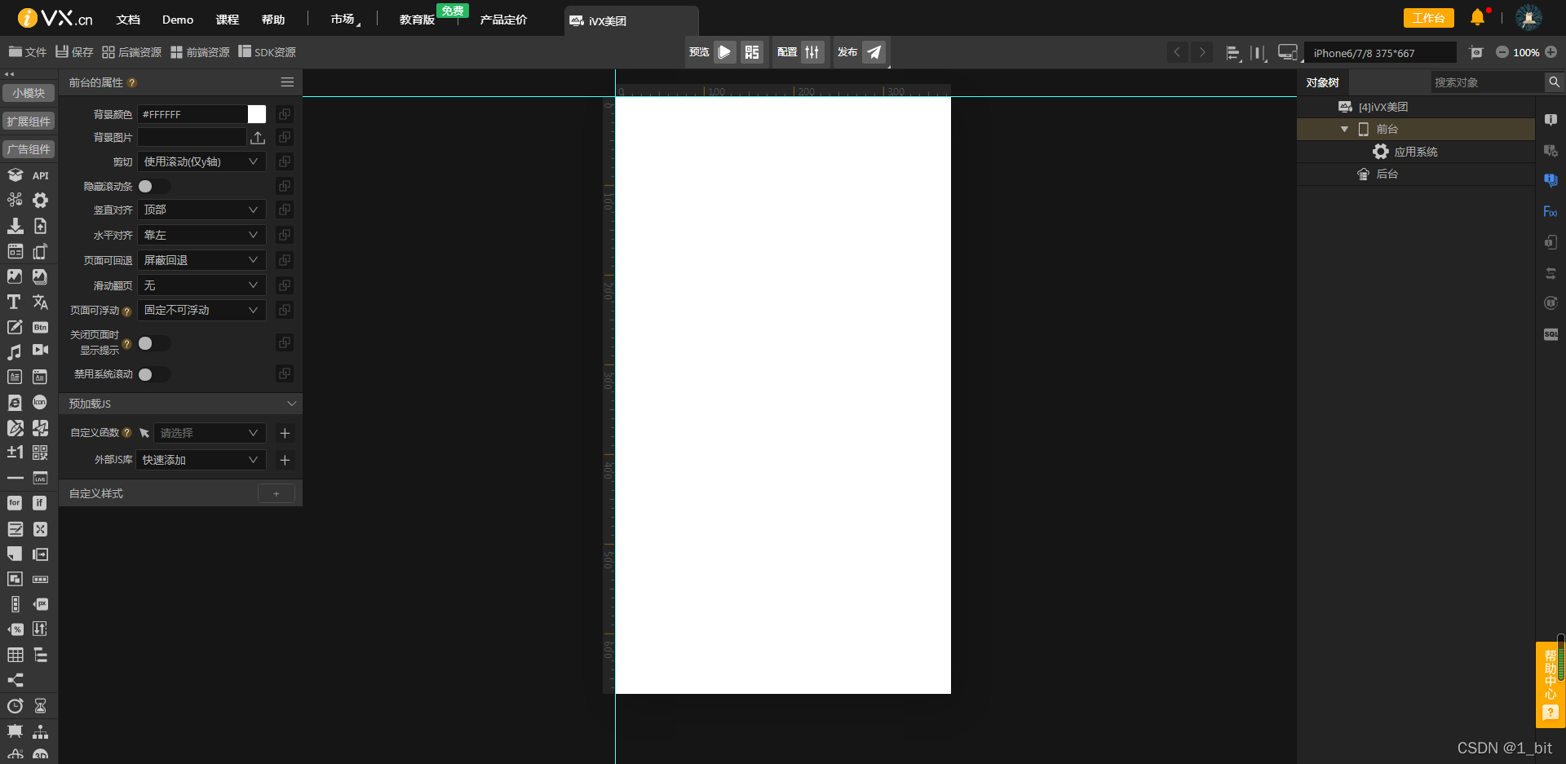Select the if condition component
The height and width of the screenshot is (764, 1566).
click(39, 503)
